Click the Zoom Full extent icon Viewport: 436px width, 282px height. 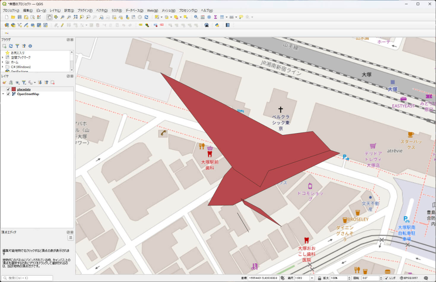tap(75, 17)
